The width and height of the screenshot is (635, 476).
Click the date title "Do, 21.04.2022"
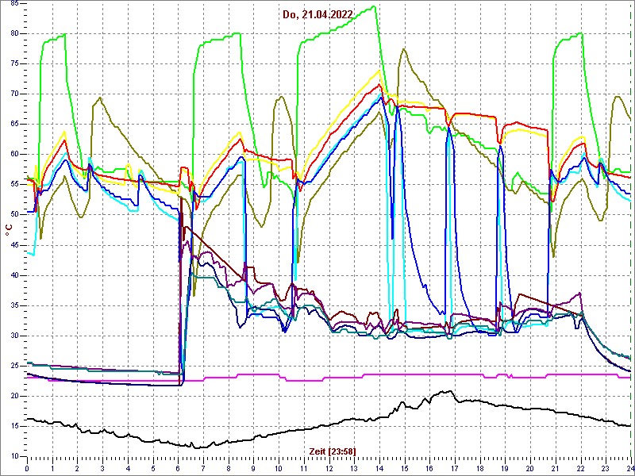[318, 15]
